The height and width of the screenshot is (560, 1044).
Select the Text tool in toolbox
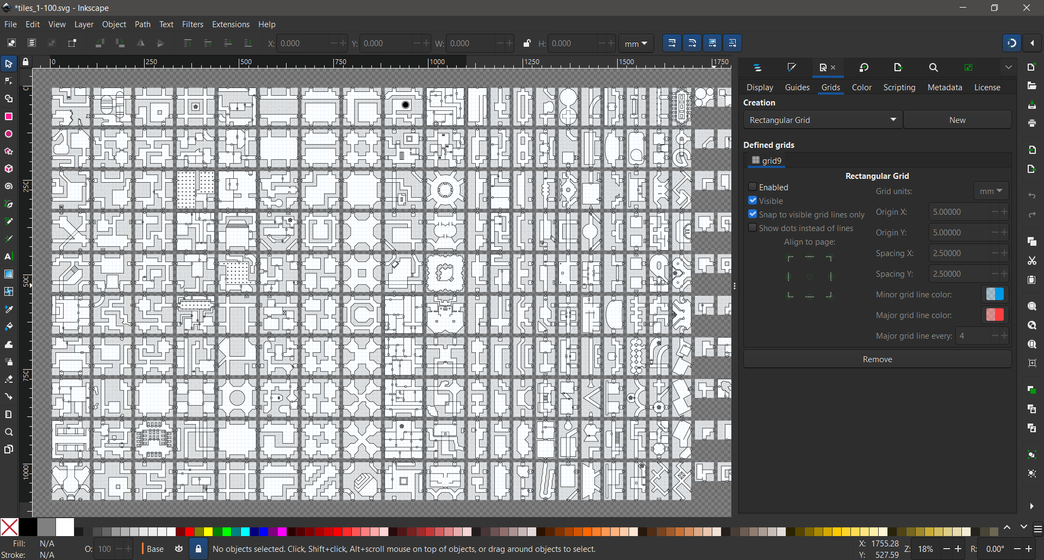point(9,257)
